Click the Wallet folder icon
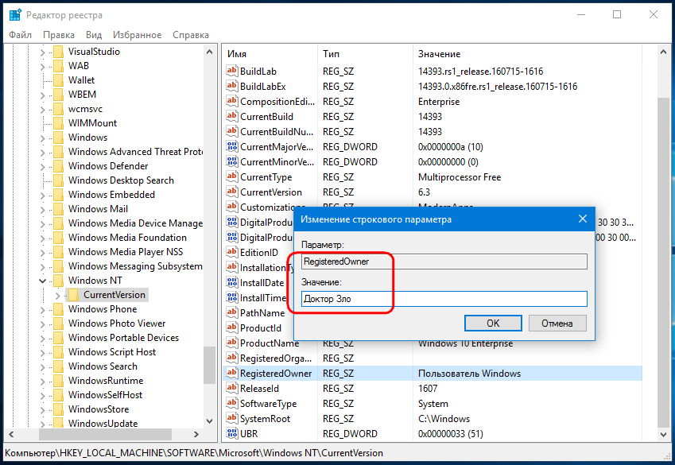 click(x=58, y=80)
